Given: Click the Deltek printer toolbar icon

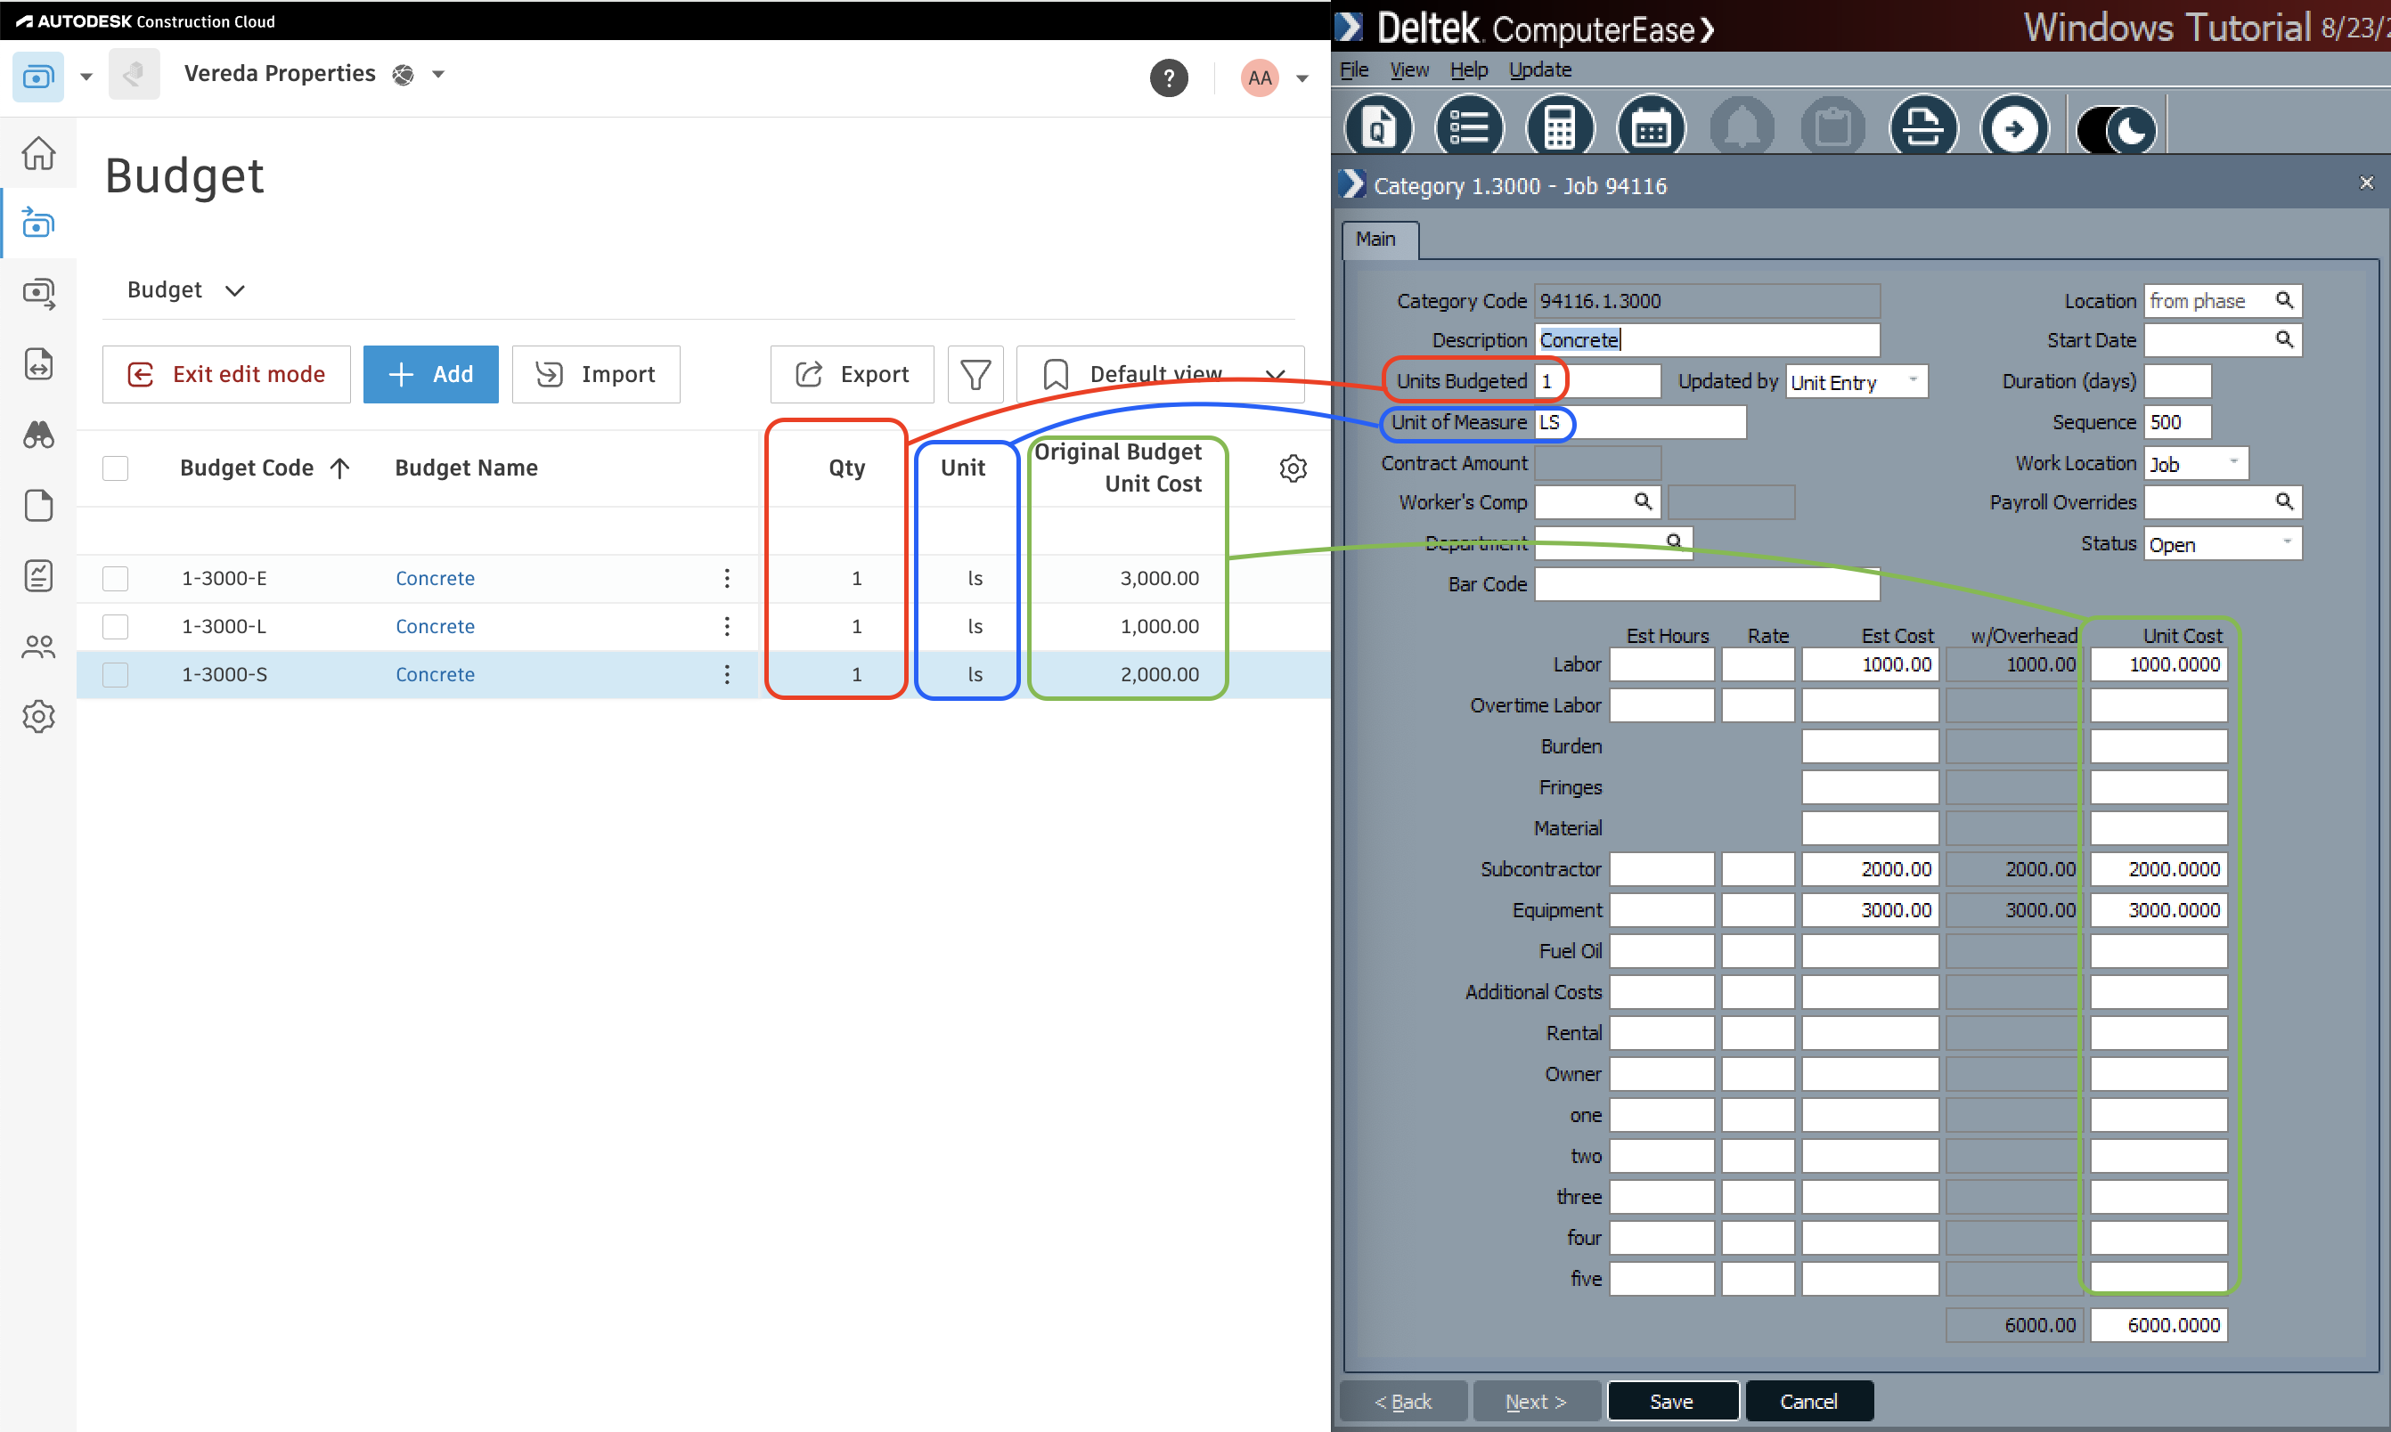Looking at the screenshot, I should 1922,127.
